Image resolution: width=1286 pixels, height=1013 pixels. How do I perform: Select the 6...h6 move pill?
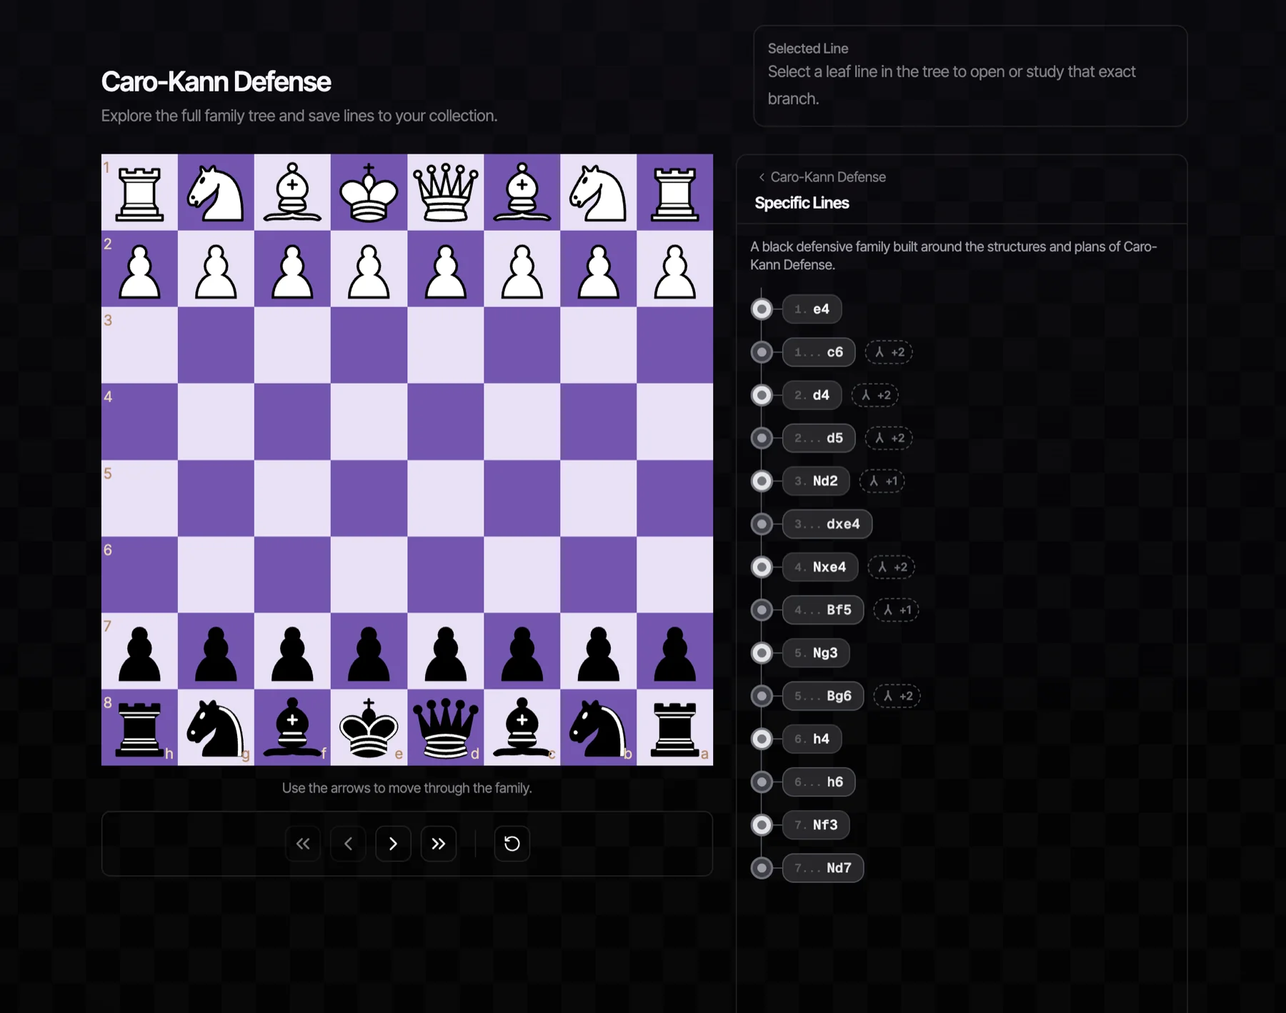coord(819,782)
